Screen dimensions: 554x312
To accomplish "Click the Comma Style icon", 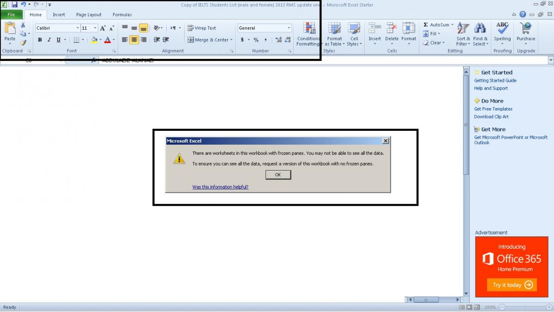I will coord(265,40).
